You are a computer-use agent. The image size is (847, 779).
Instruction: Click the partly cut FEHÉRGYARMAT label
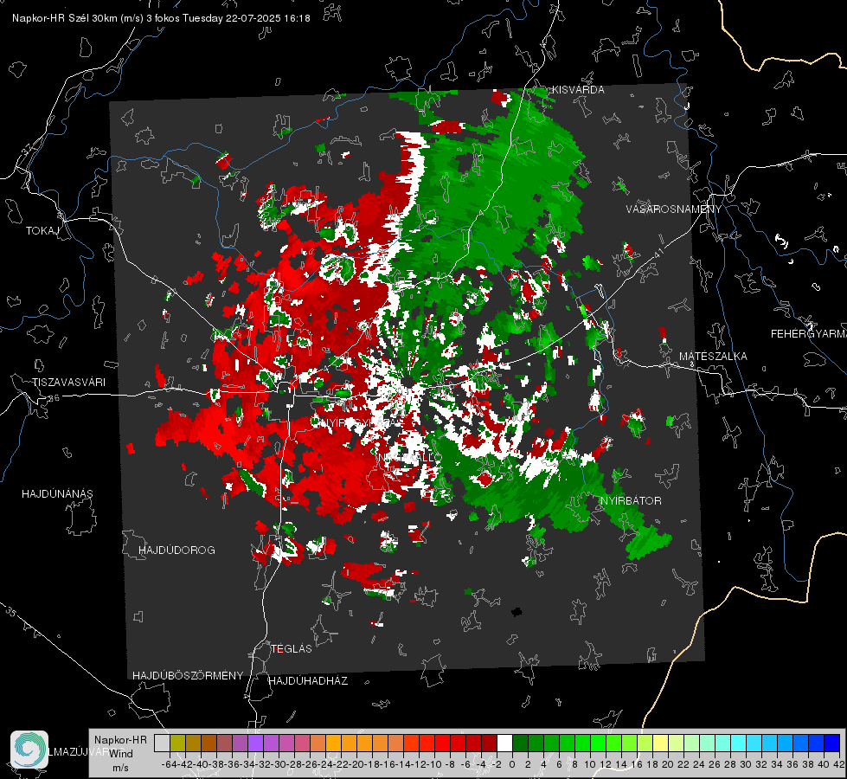[x=808, y=334]
